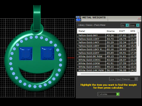Select the left blue square gemstone
Screen dimensions: 142x106
tap(26, 54)
